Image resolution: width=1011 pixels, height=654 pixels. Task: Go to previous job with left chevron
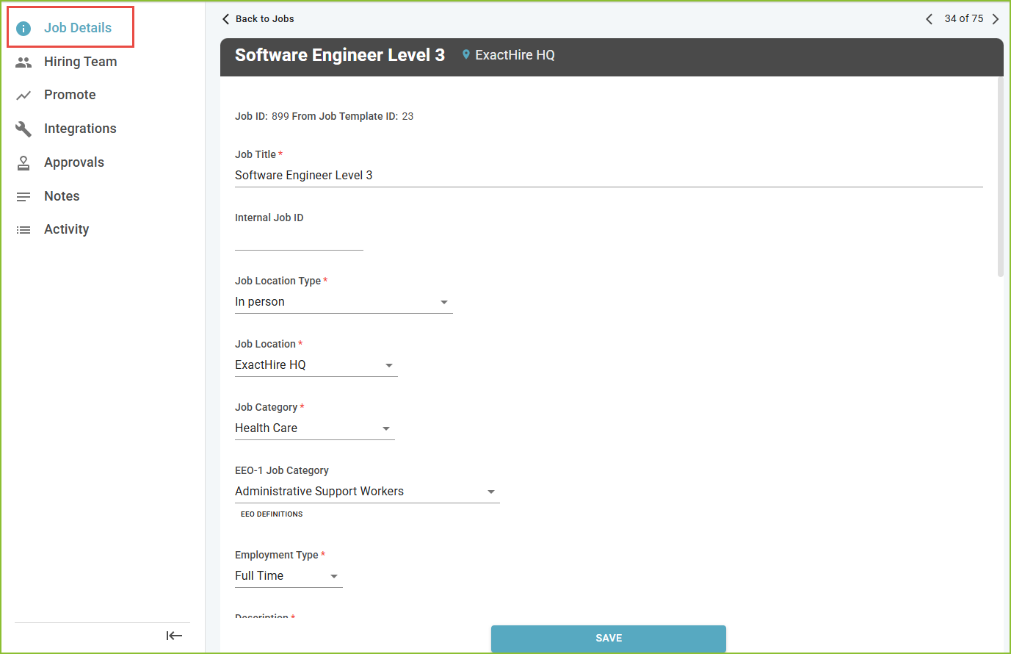[930, 19]
